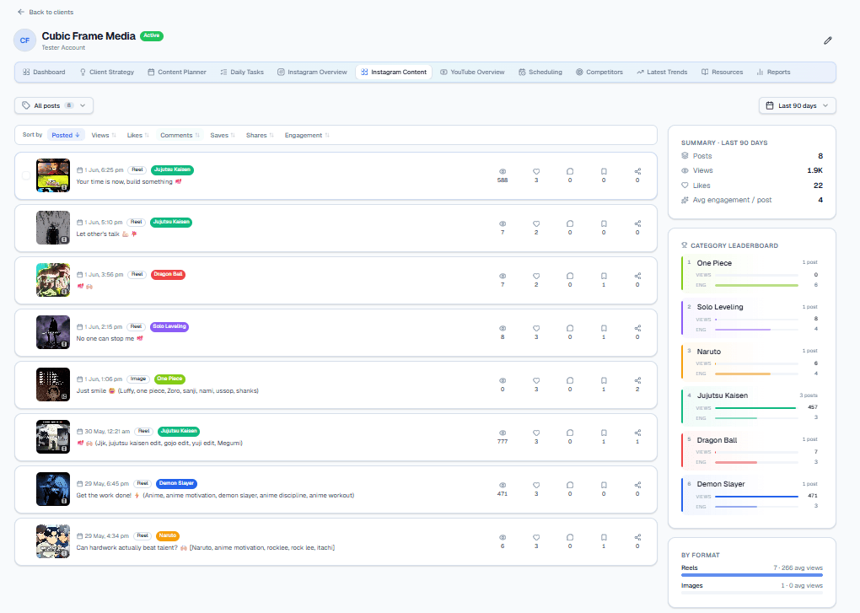Screen dimensions: 860x613
Task: Open the YouTube Overview tab
Action: [x=472, y=72]
